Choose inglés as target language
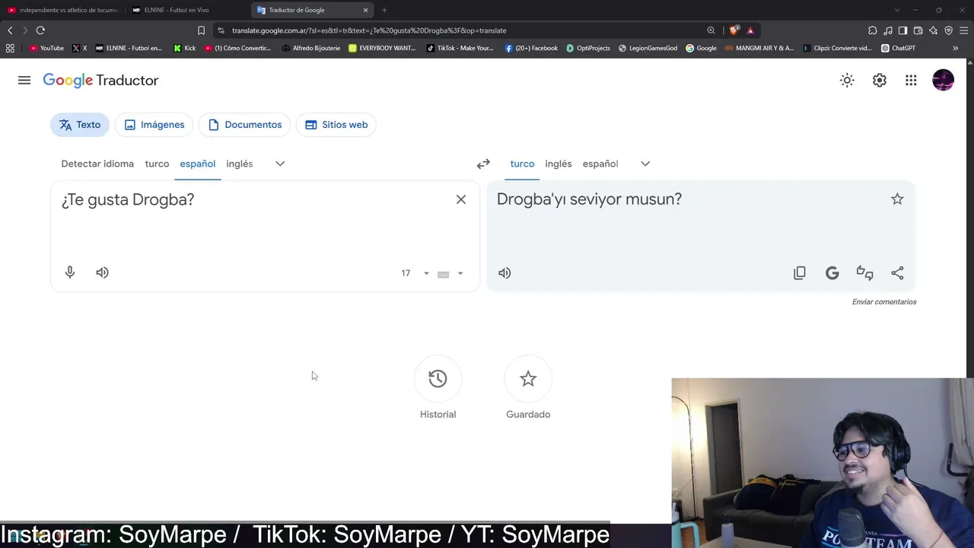 (559, 164)
